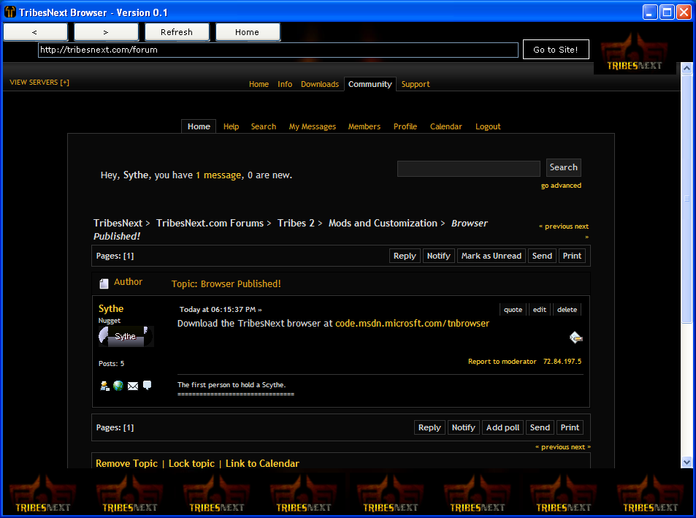This screenshot has width=696, height=518.
Task: Click the forward navigation button
Action: [x=106, y=32]
